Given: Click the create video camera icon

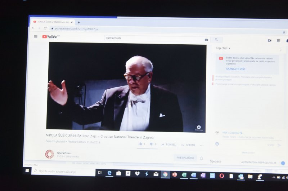Looking at the screenshot, I should point(269,40).
